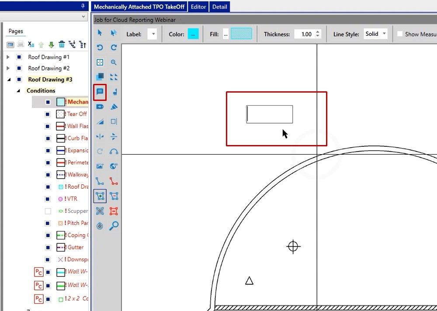Expand the Roof Drawing #1 tree node
This screenshot has height=311, width=437.
click(x=8, y=57)
